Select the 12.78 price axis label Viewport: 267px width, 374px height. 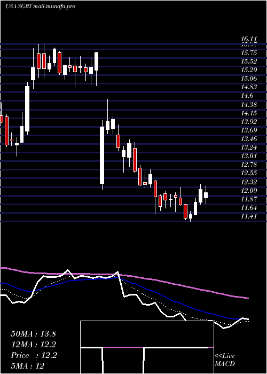coord(249,165)
